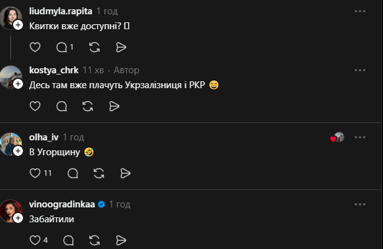This screenshot has height=249, width=383.
Task: Open more options for liudmyla.rapita's comment
Action: [x=359, y=12]
